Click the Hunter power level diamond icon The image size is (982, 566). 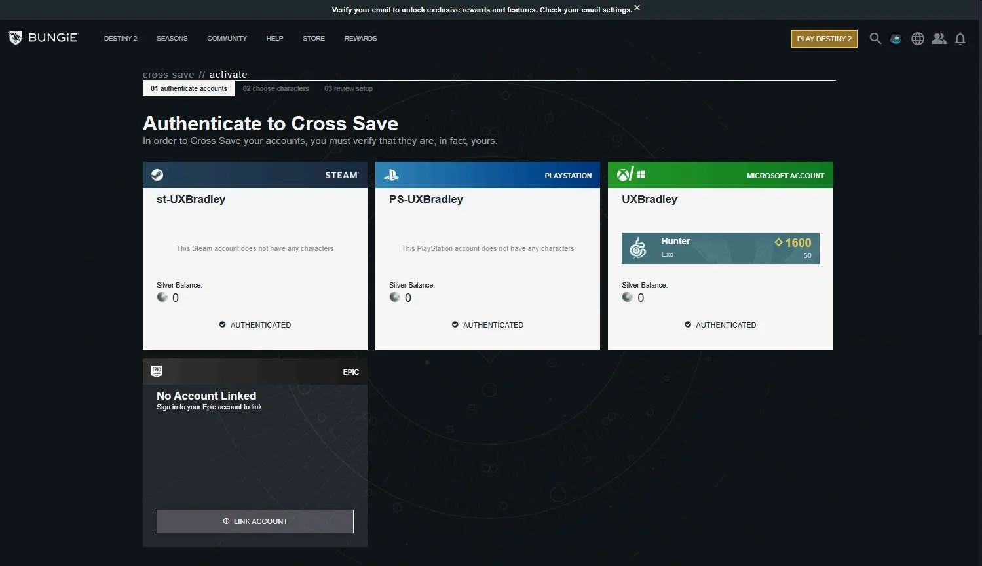pos(779,242)
